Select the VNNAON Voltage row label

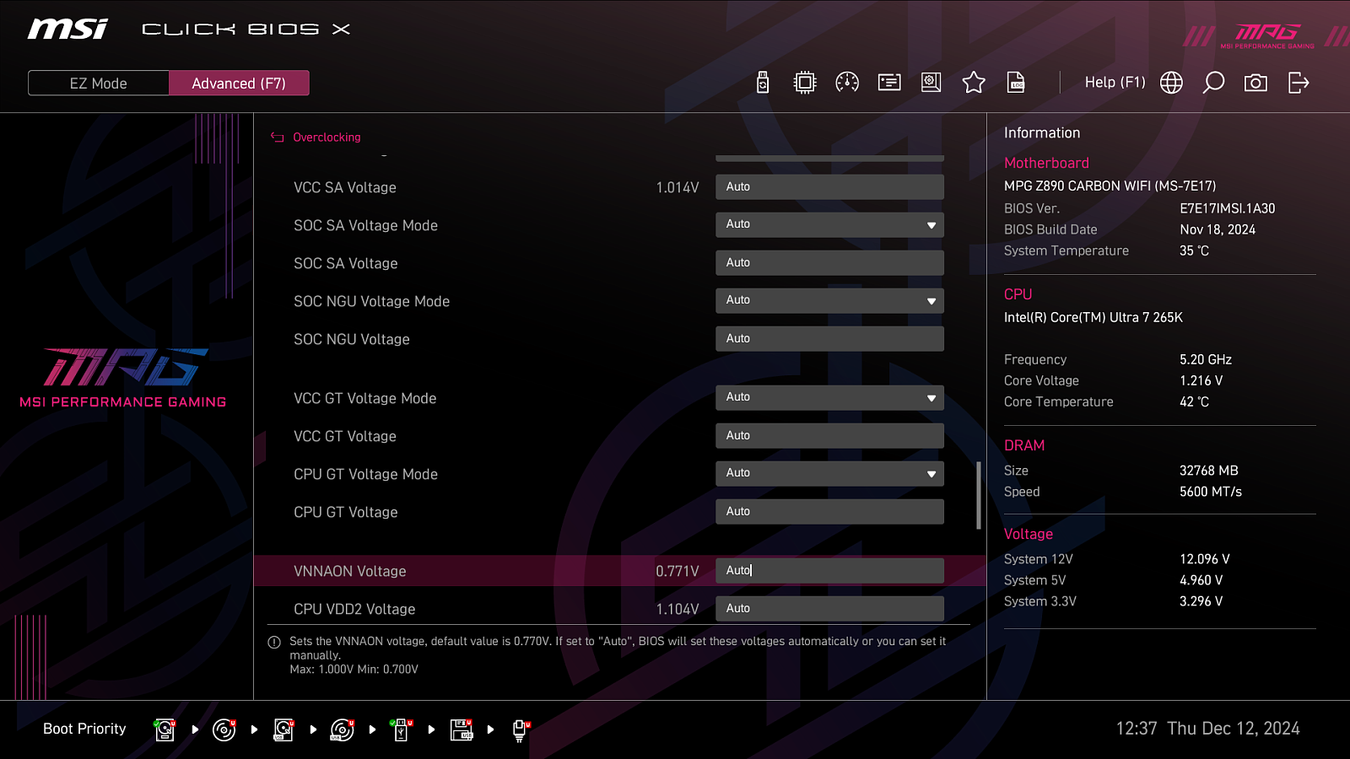pos(350,572)
